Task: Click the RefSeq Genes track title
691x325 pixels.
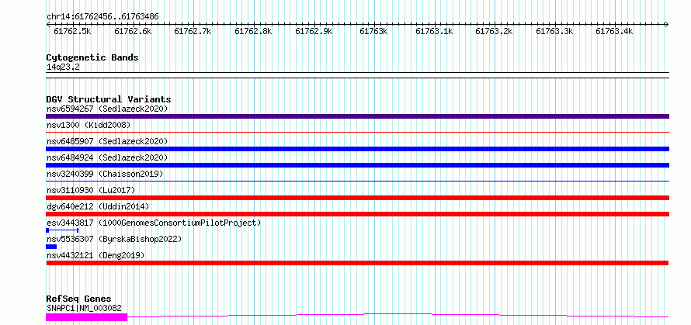Action: point(78,299)
